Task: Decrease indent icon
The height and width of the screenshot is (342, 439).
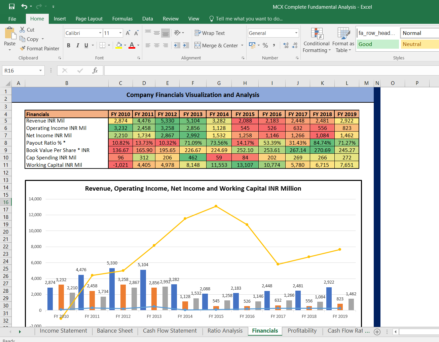Action: tap(177, 45)
